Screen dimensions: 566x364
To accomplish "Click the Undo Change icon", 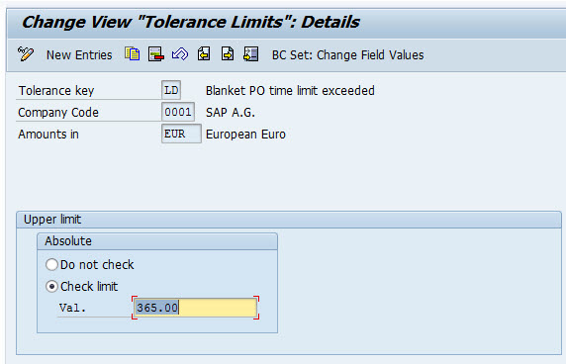I will pyautogui.click(x=180, y=54).
